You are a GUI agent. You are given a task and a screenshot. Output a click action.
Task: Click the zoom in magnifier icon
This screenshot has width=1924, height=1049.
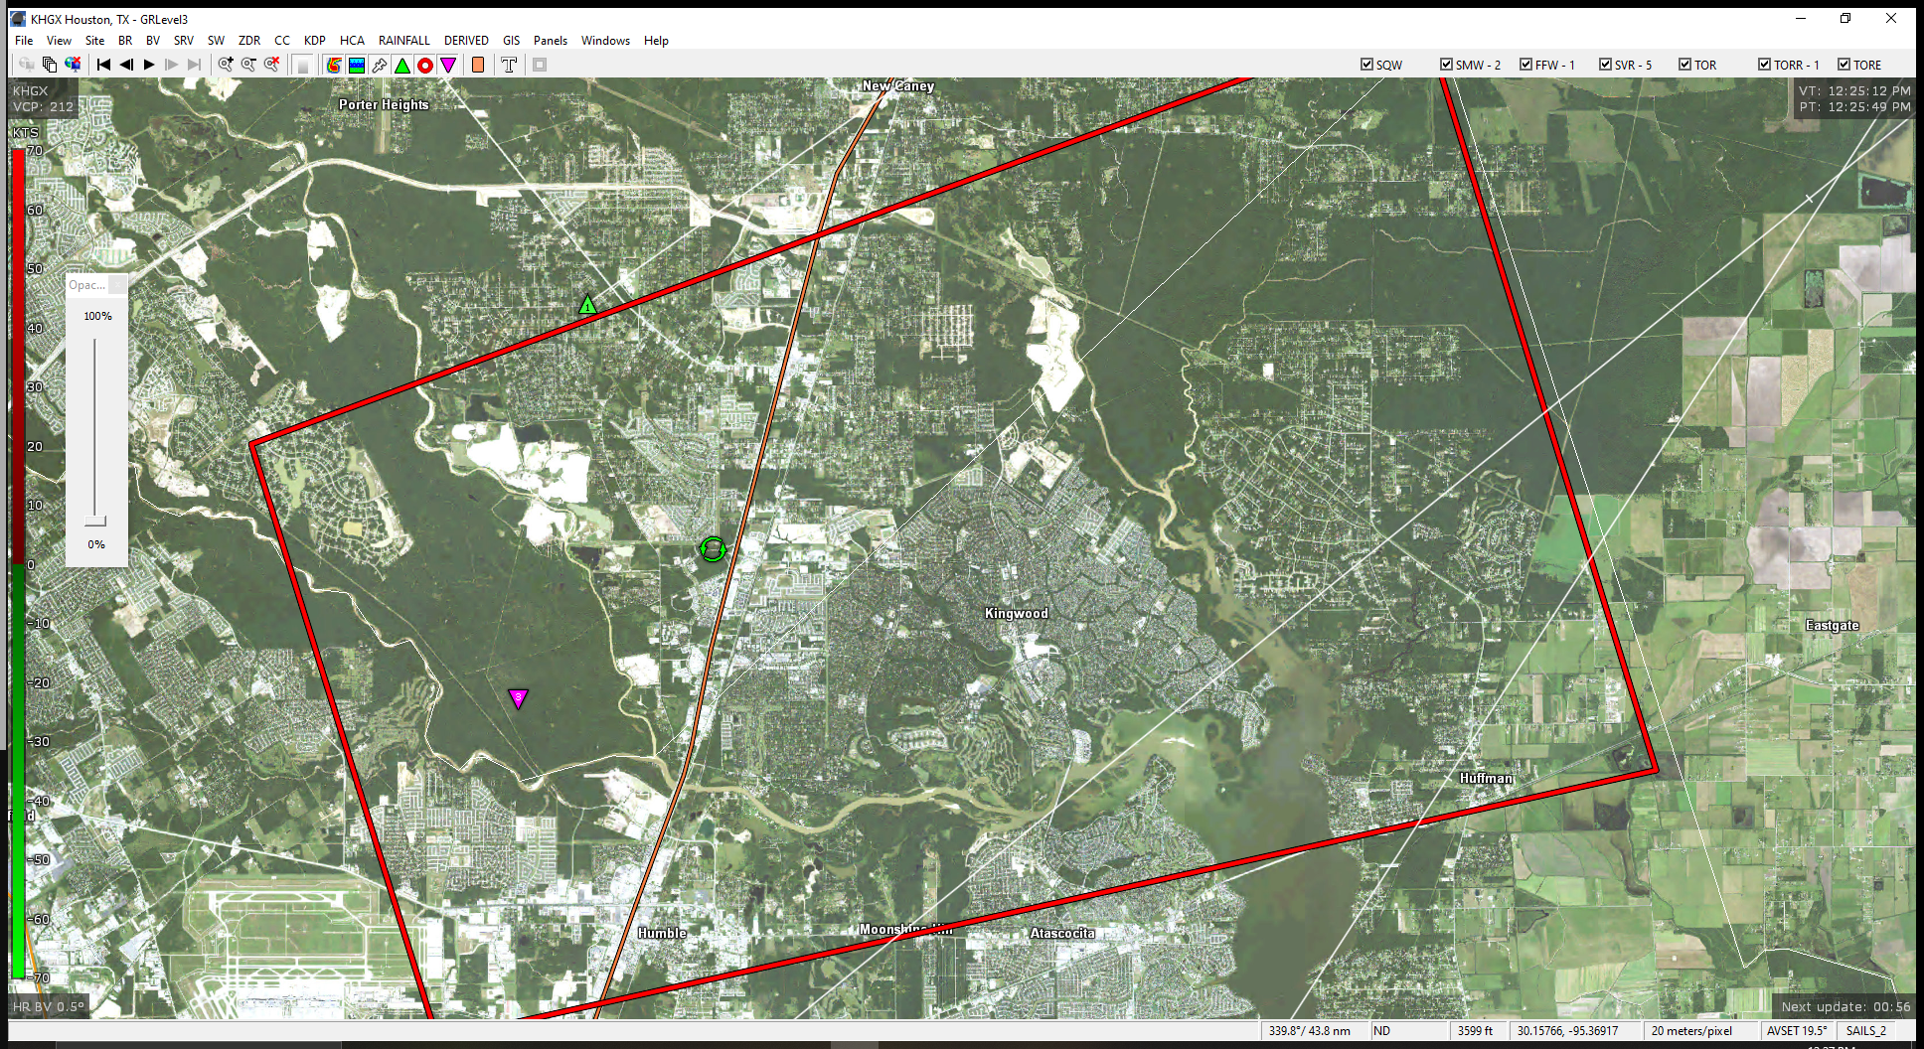point(226,65)
